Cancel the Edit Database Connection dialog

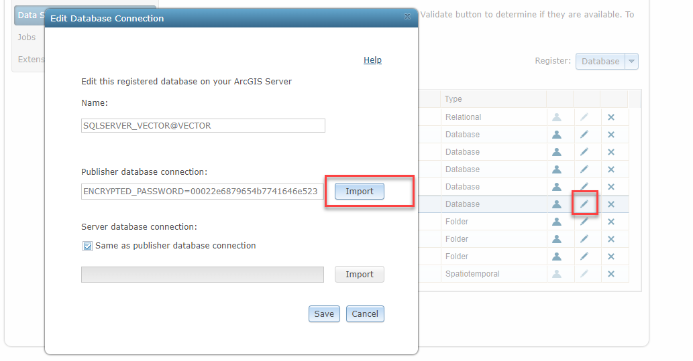[365, 314]
